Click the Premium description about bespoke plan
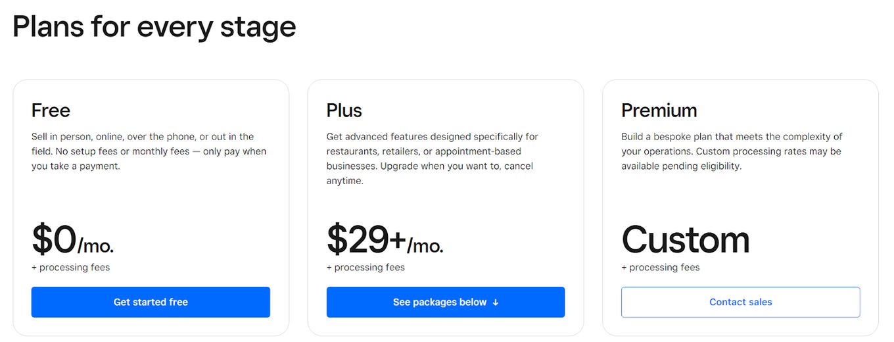This screenshot has width=894, height=342. click(x=732, y=151)
